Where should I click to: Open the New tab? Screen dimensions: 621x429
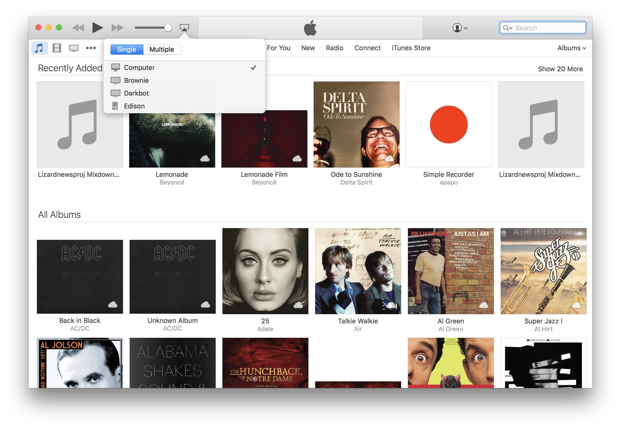tap(308, 48)
